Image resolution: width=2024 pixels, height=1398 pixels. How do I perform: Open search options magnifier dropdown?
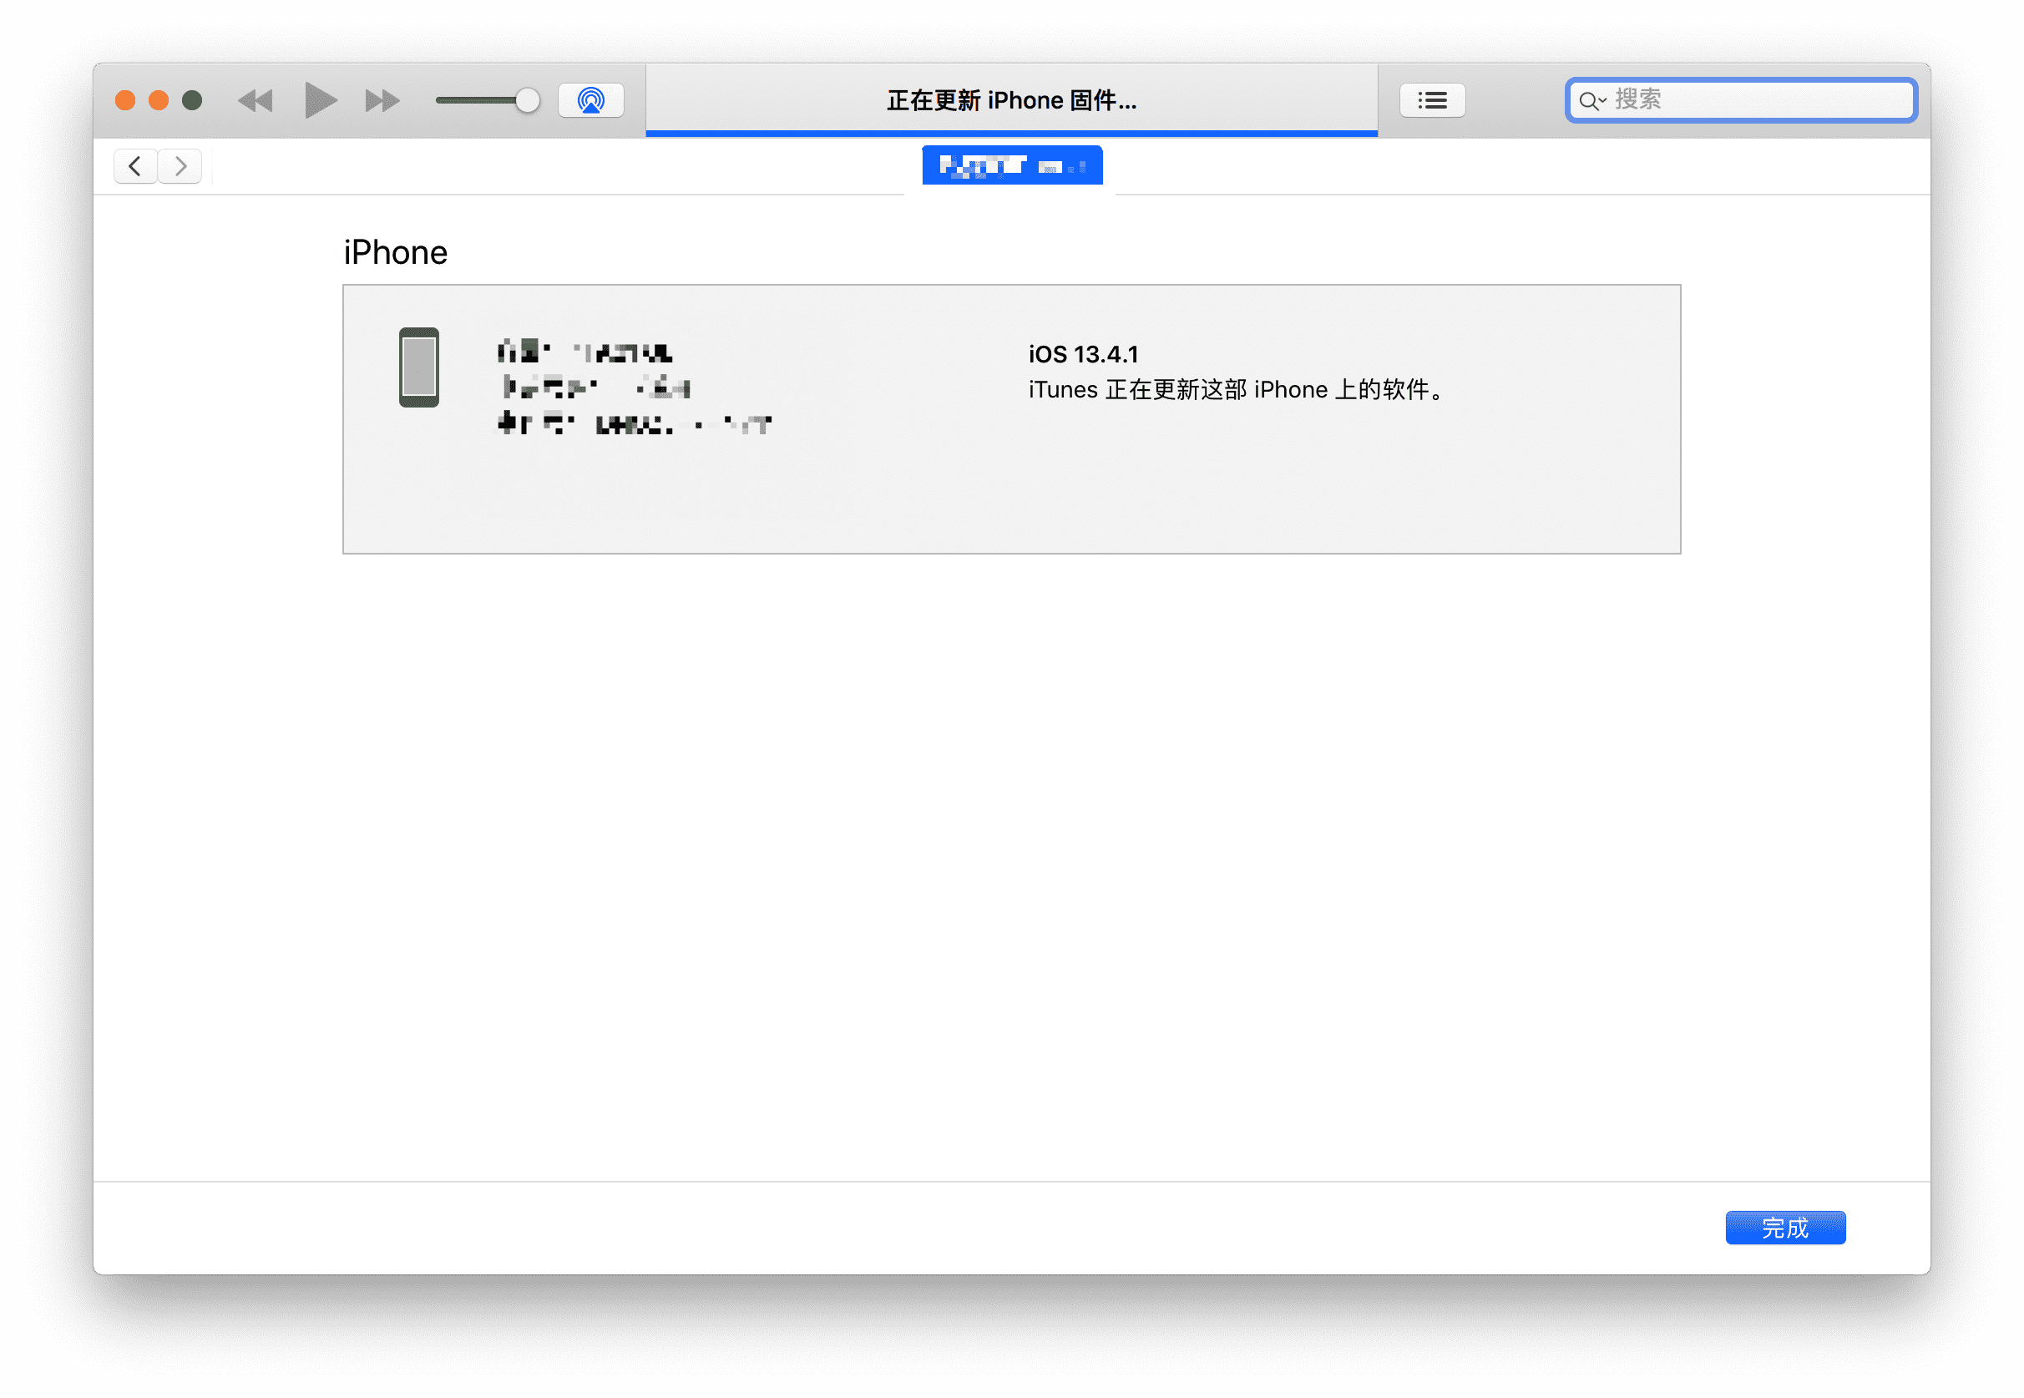pyautogui.click(x=1591, y=101)
